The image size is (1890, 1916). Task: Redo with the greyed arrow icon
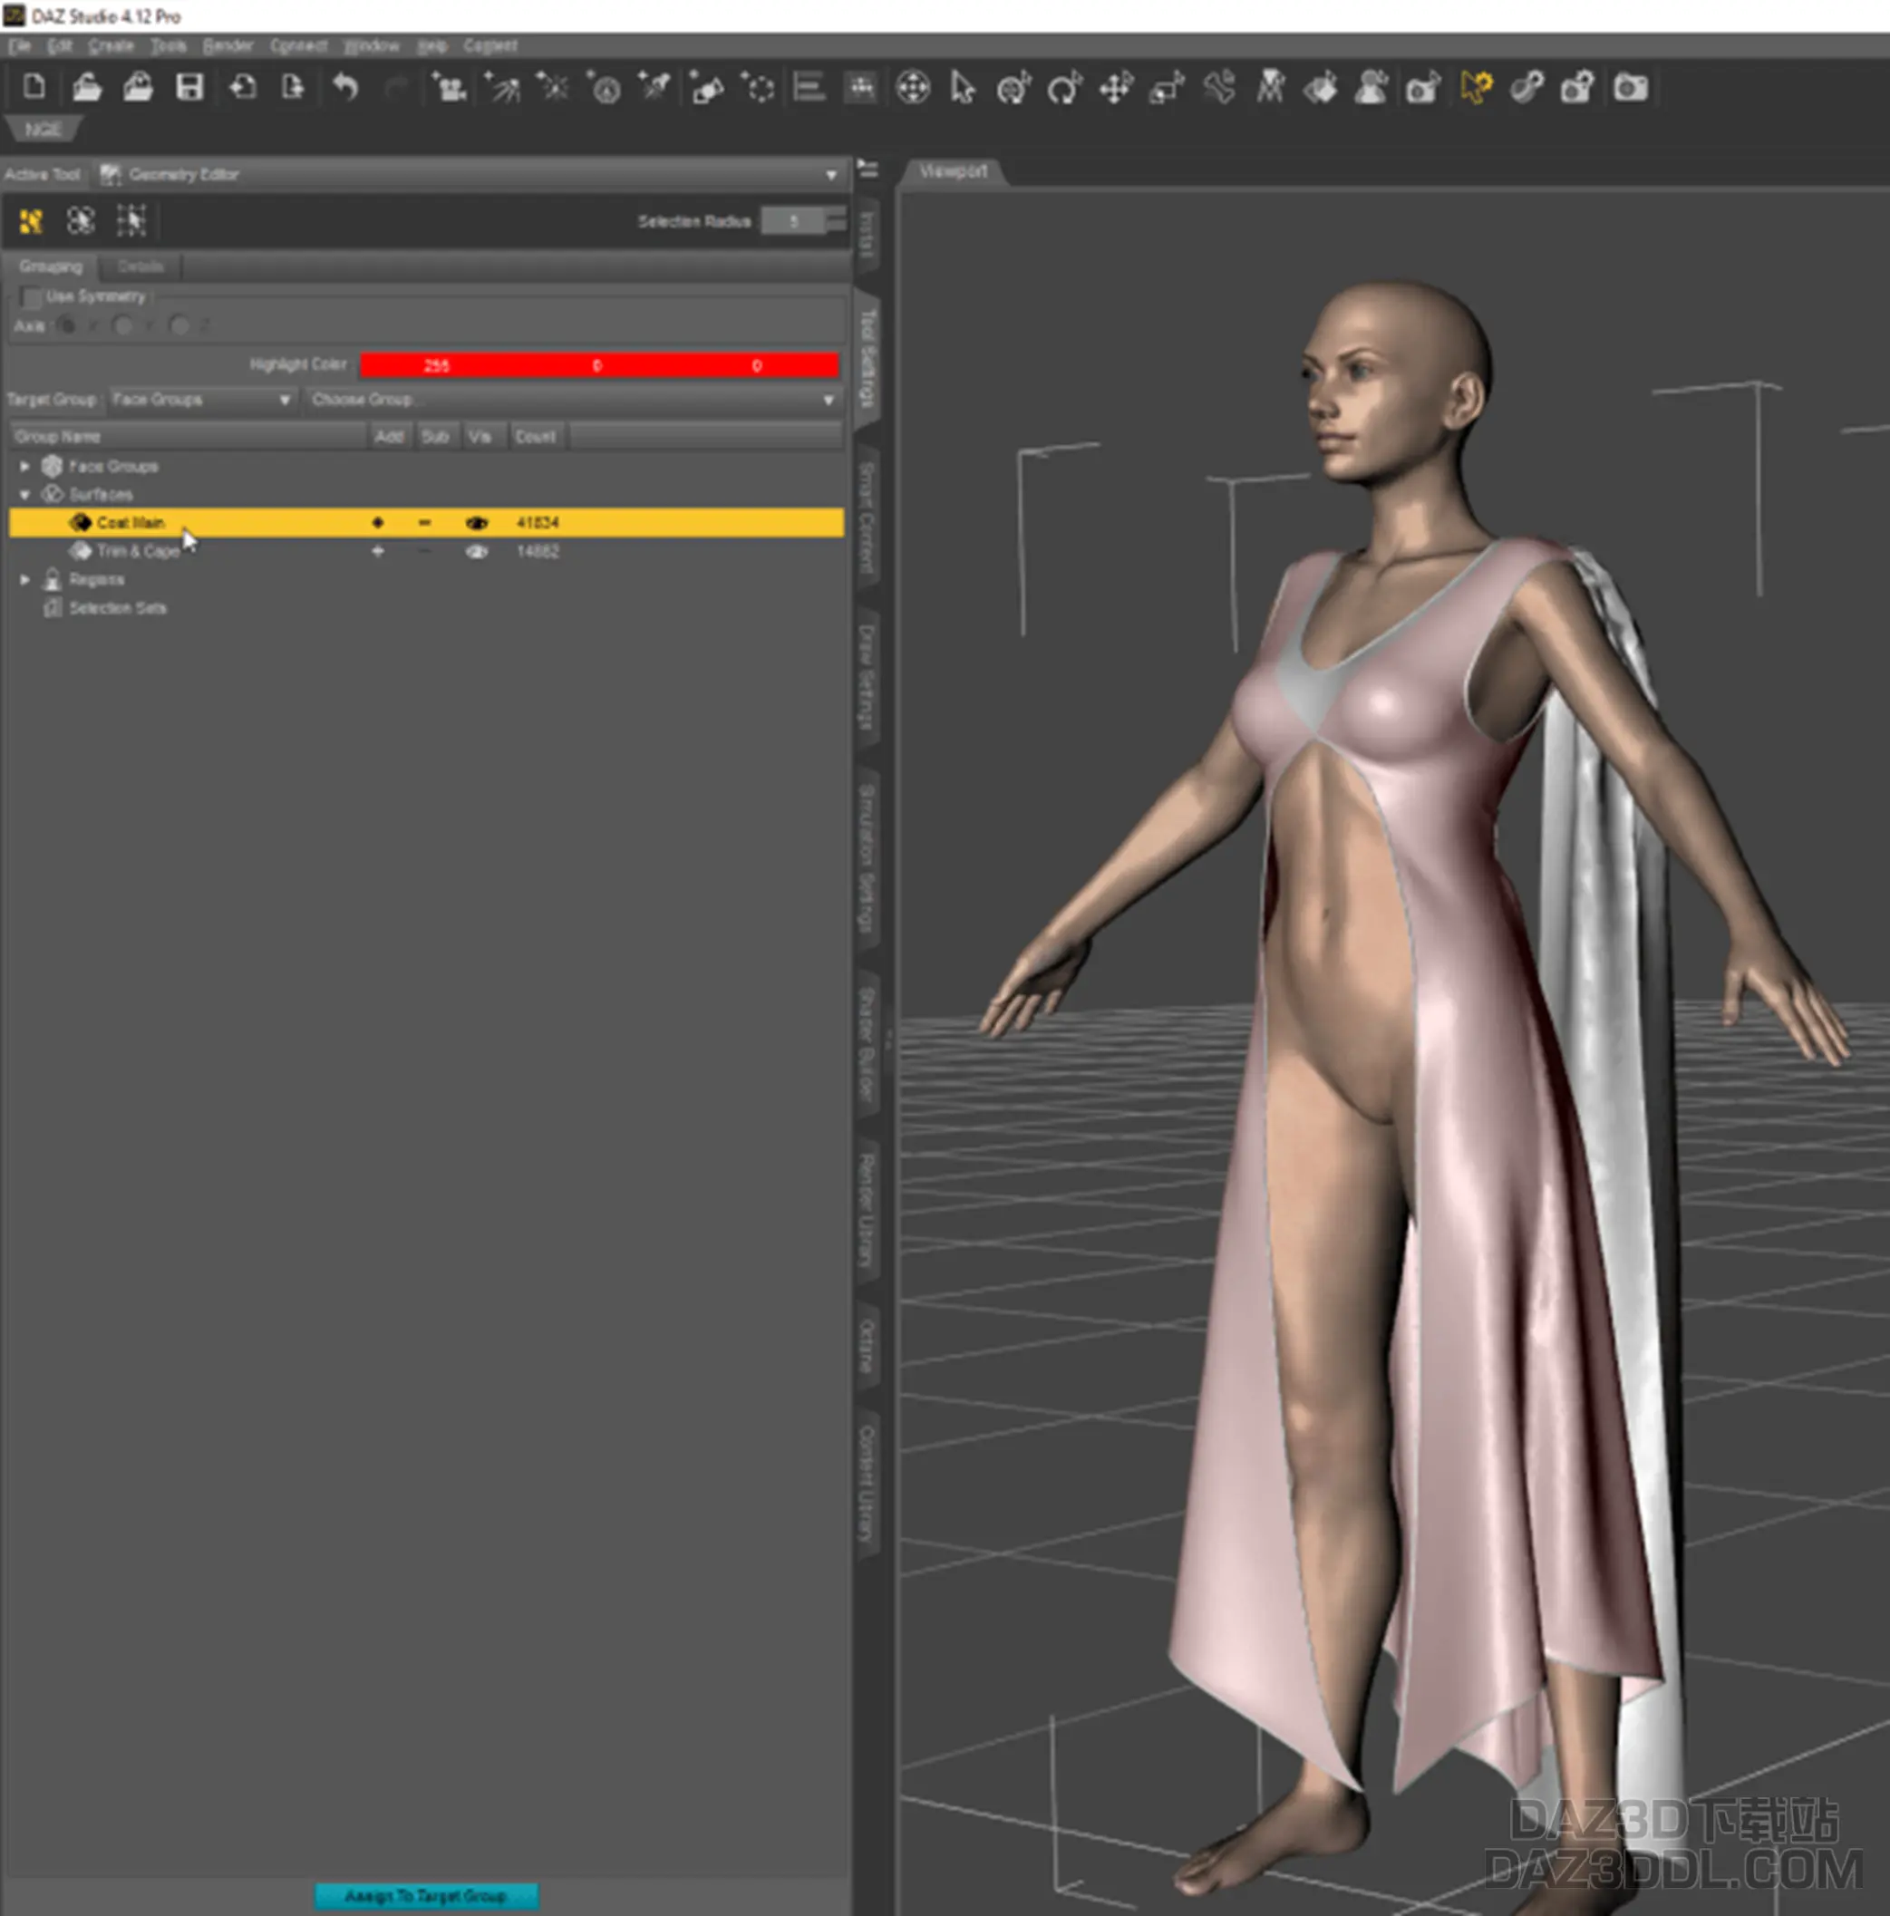(x=396, y=89)
